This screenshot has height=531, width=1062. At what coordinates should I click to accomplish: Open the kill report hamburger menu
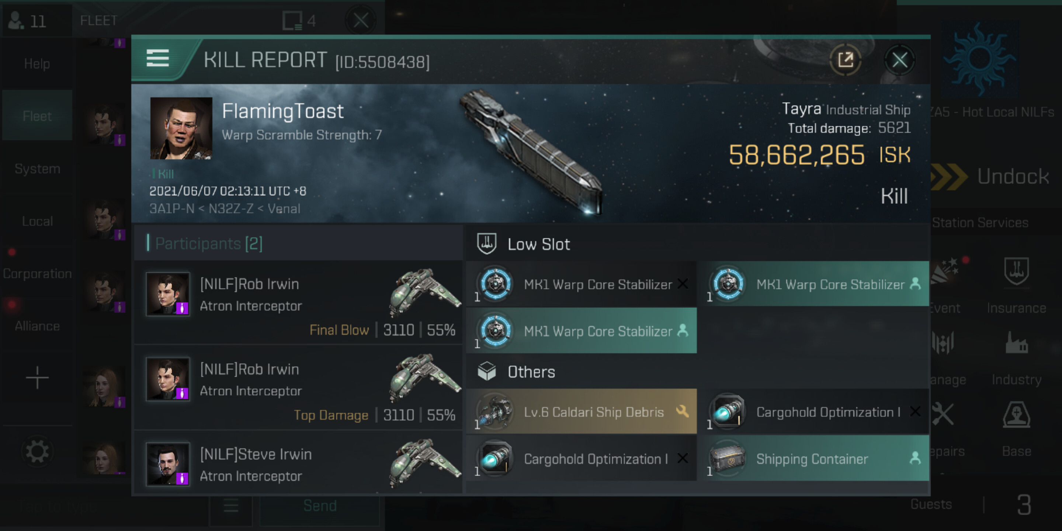157,58
